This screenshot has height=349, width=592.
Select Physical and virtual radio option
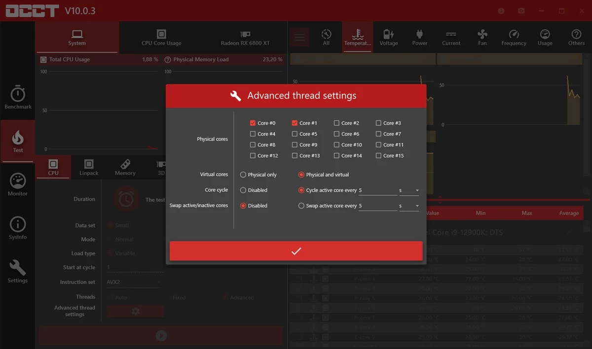(x=301, y=174)
